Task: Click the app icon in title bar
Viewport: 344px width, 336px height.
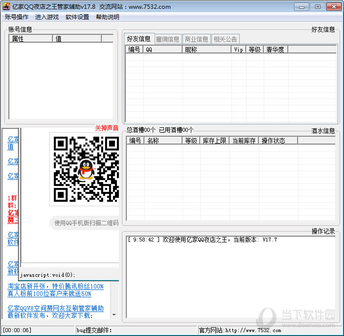Action: pos(6,6)
